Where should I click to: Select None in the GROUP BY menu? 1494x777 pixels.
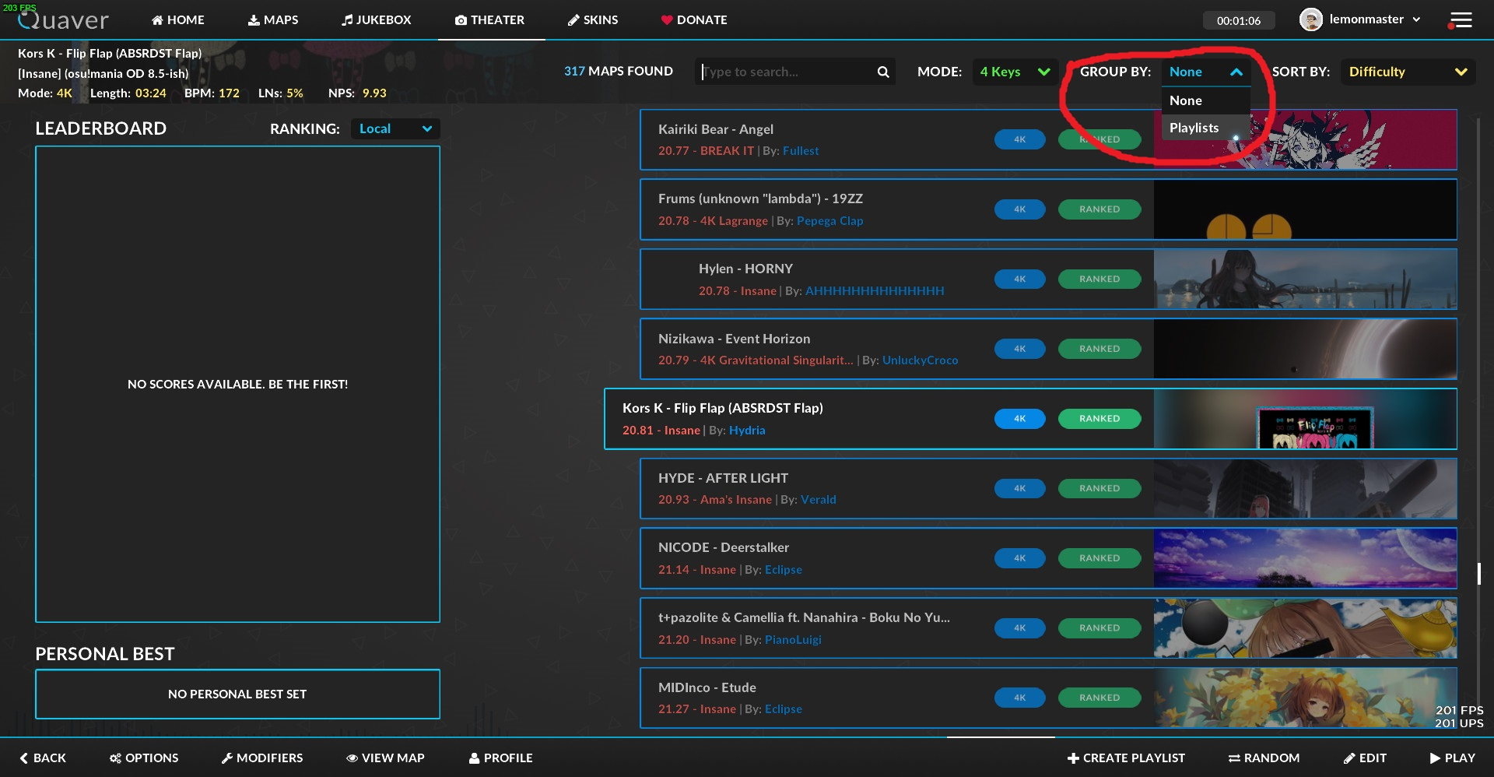pos(1186,100)
